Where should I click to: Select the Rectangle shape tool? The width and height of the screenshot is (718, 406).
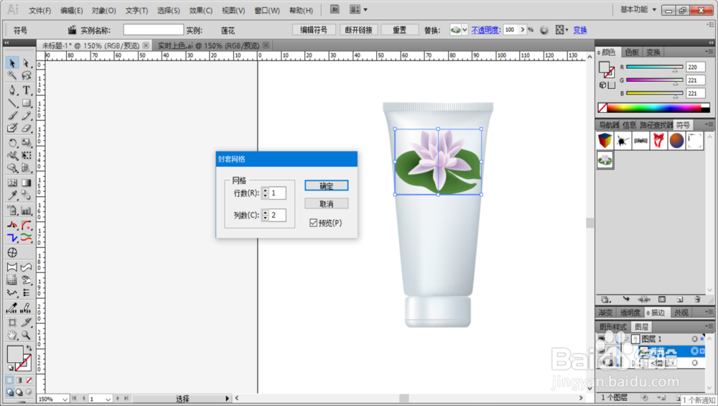point(27,103)
